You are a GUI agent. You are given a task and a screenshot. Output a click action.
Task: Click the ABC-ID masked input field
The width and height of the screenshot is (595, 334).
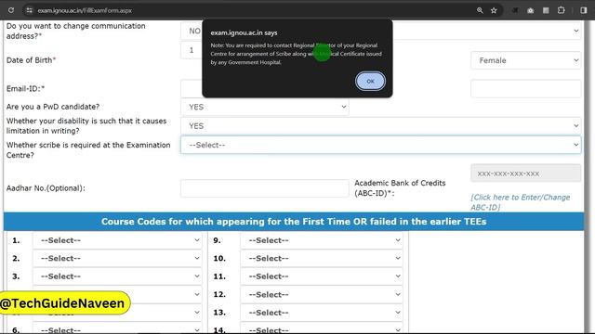[525, 173]
